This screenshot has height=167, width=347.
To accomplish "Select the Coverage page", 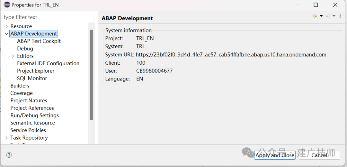I will 22,93.
